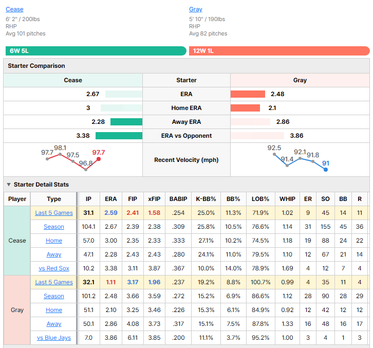373x348 pixels.
Task: Click the 98.1 velocity point on Cease's chart
Action: click(x=60, y=155)
